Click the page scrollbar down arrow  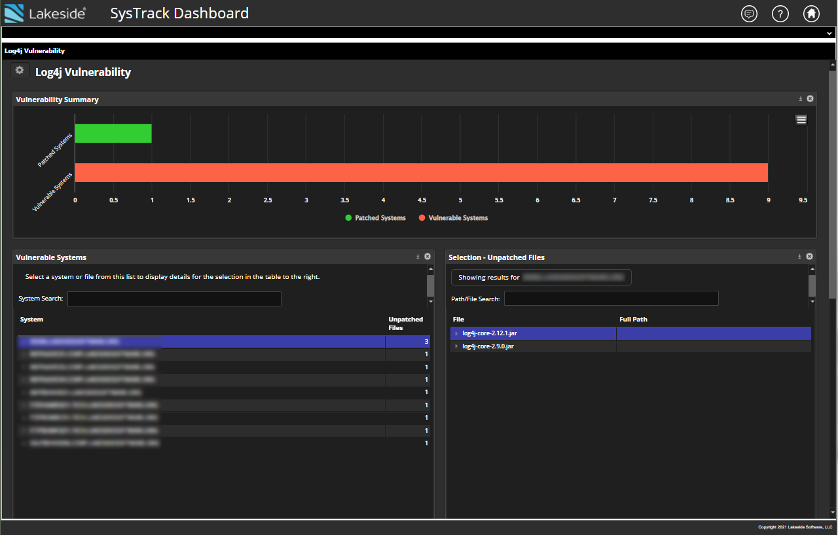(833, 511)
